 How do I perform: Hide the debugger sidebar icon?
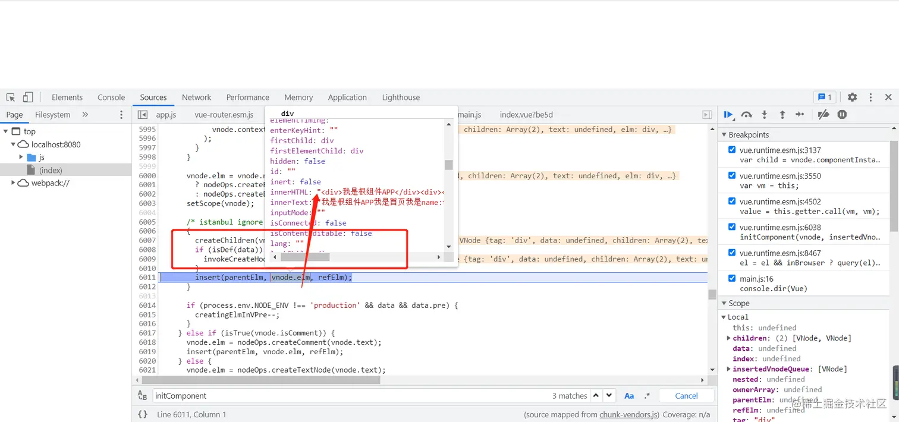(707, 115)
